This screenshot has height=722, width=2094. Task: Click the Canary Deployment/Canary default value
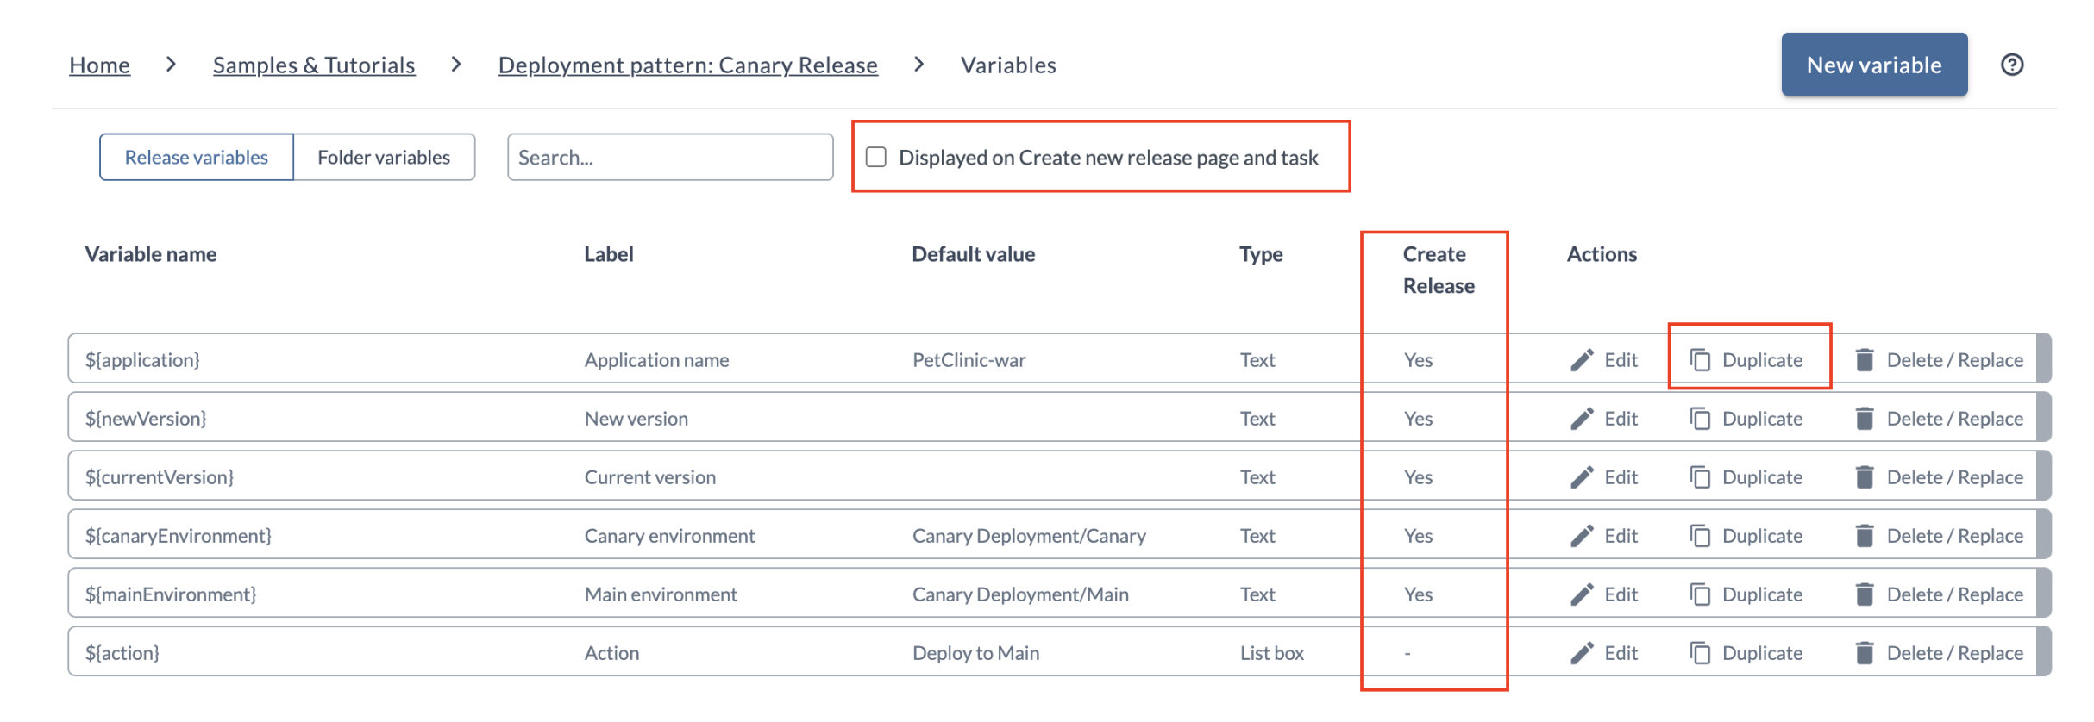click(x=1029, y=536)
